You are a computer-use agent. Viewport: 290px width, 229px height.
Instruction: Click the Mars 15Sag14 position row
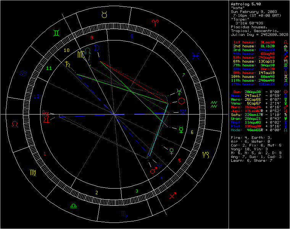pos(260,107)
